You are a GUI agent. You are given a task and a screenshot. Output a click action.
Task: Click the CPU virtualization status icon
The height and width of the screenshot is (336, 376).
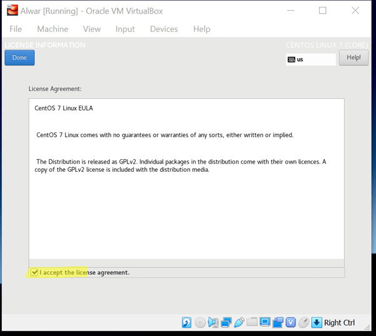coord(291,322)
